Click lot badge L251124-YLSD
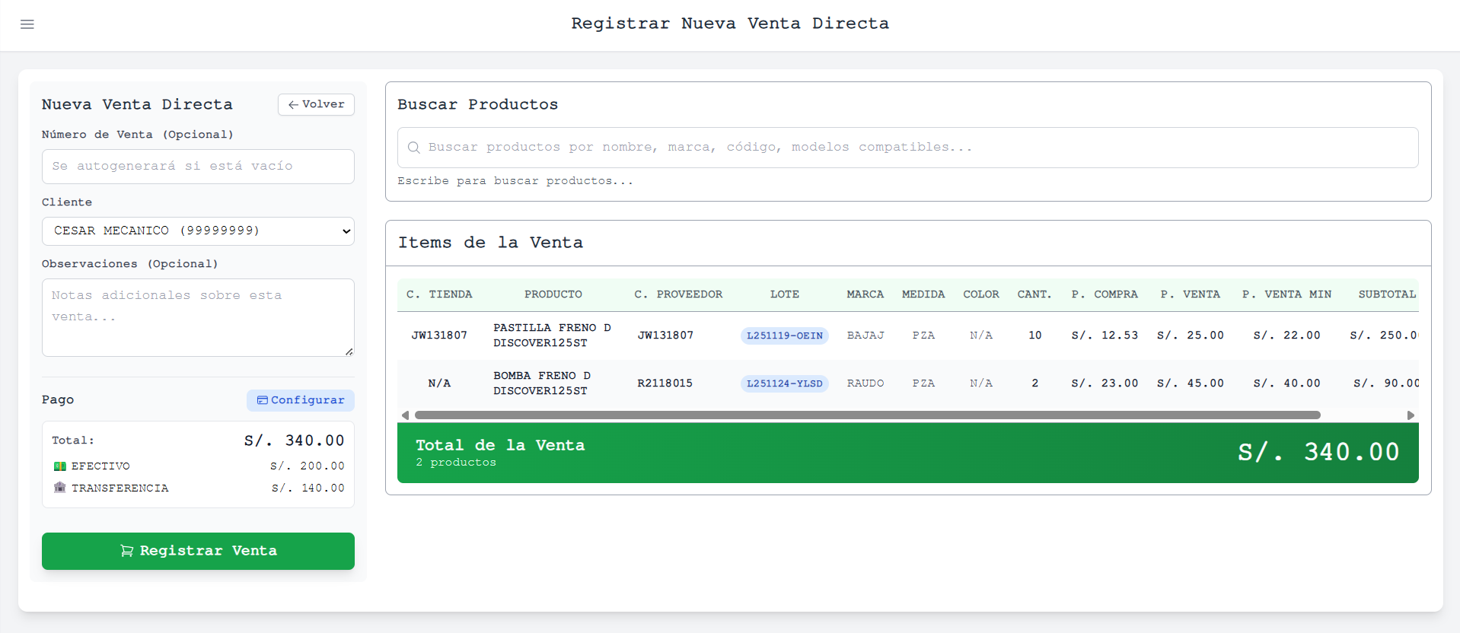 coord(784,383)
